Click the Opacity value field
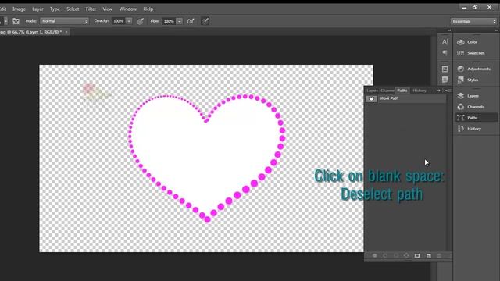This screenshot has width=500, height=281. click(119, 21)
